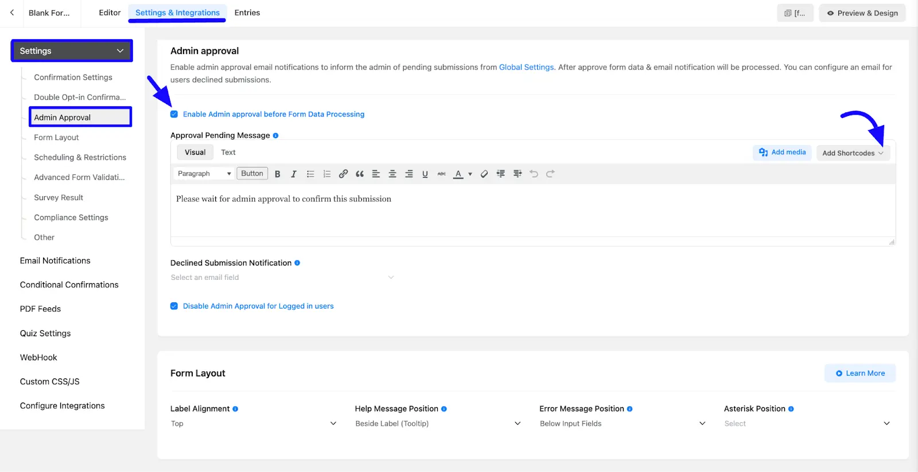Viewport: 918px width, 472px height.
Task: Open Declined Submission email field dropdown
Action: click(x=282, y=278)
